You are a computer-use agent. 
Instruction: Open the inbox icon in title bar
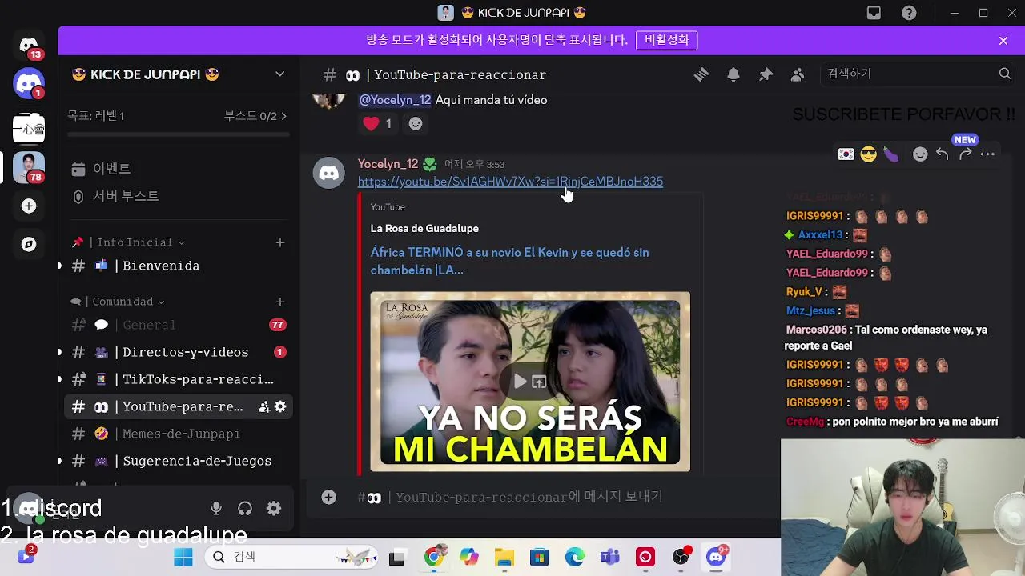pyautogui.click(x=874, y=13)
